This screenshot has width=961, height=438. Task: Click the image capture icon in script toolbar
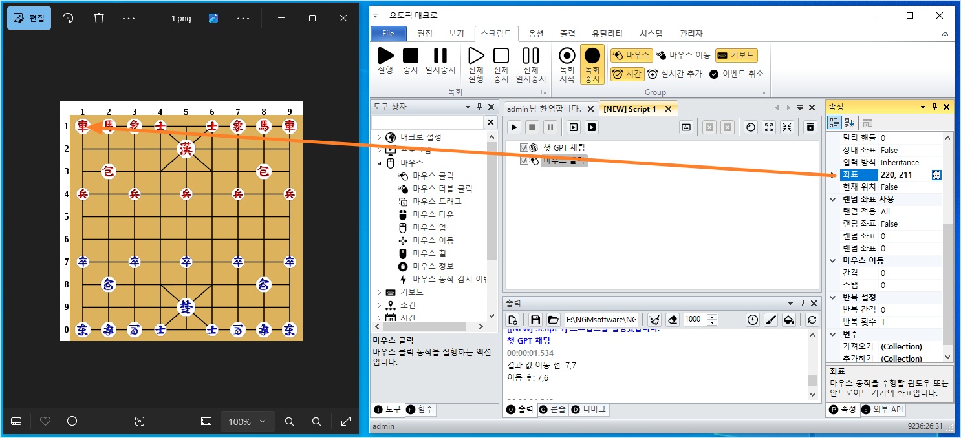[686, 127]
